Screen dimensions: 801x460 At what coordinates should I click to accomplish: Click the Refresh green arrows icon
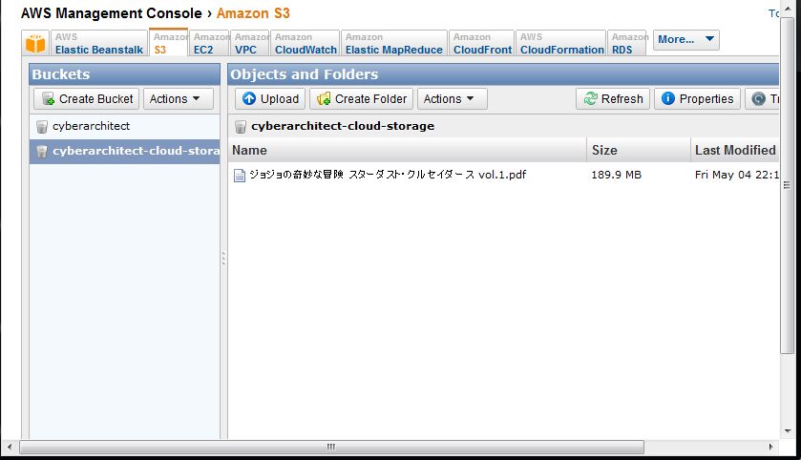pos(591,98)
